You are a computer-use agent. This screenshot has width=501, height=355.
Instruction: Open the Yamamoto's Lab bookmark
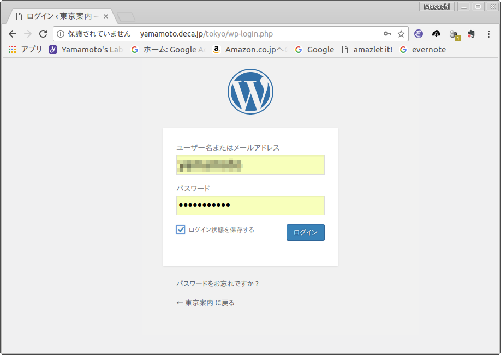pyautogui.click(x=86, y=50)
